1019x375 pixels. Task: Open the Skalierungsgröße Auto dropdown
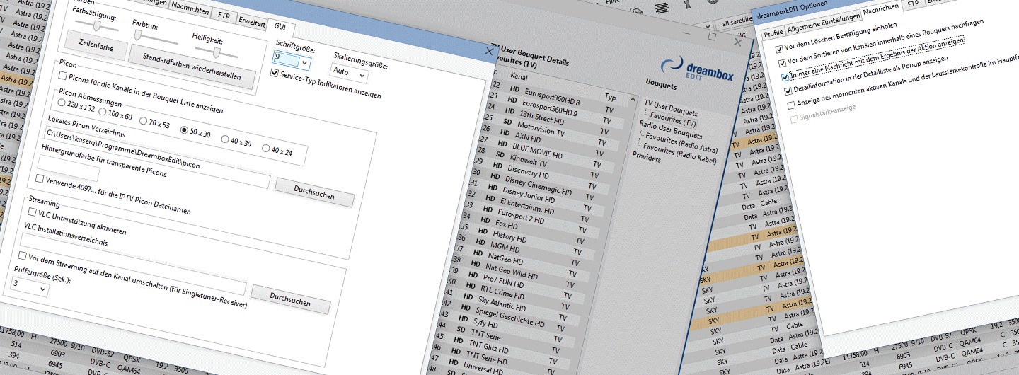(349, 72)
